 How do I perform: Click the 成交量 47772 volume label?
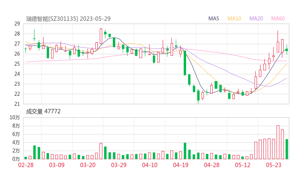(43, 112)
